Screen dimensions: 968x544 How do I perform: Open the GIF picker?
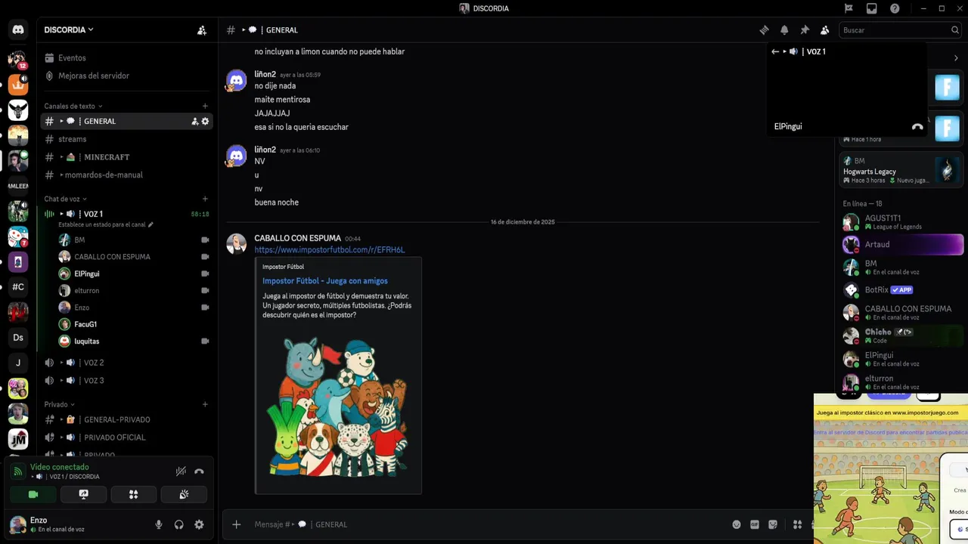(755, 524)
